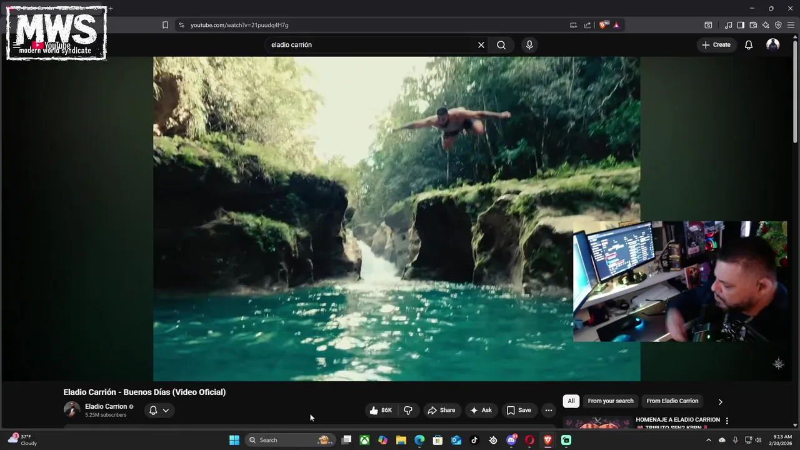Open options for HOMENAJE A ELADIO CARRION video

(x=727, y=421)
